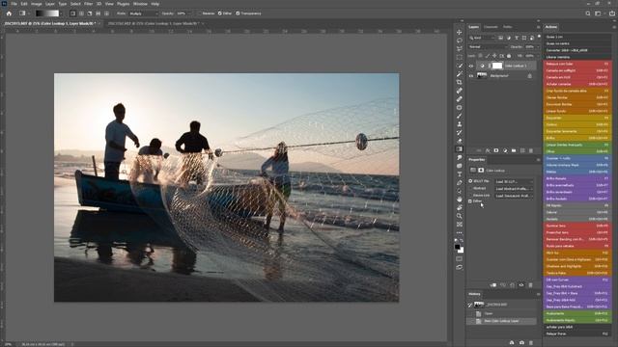Screen dimensions: 618x347
Task: Click the black foreground color swatch
Action: [x=457, y=247]
